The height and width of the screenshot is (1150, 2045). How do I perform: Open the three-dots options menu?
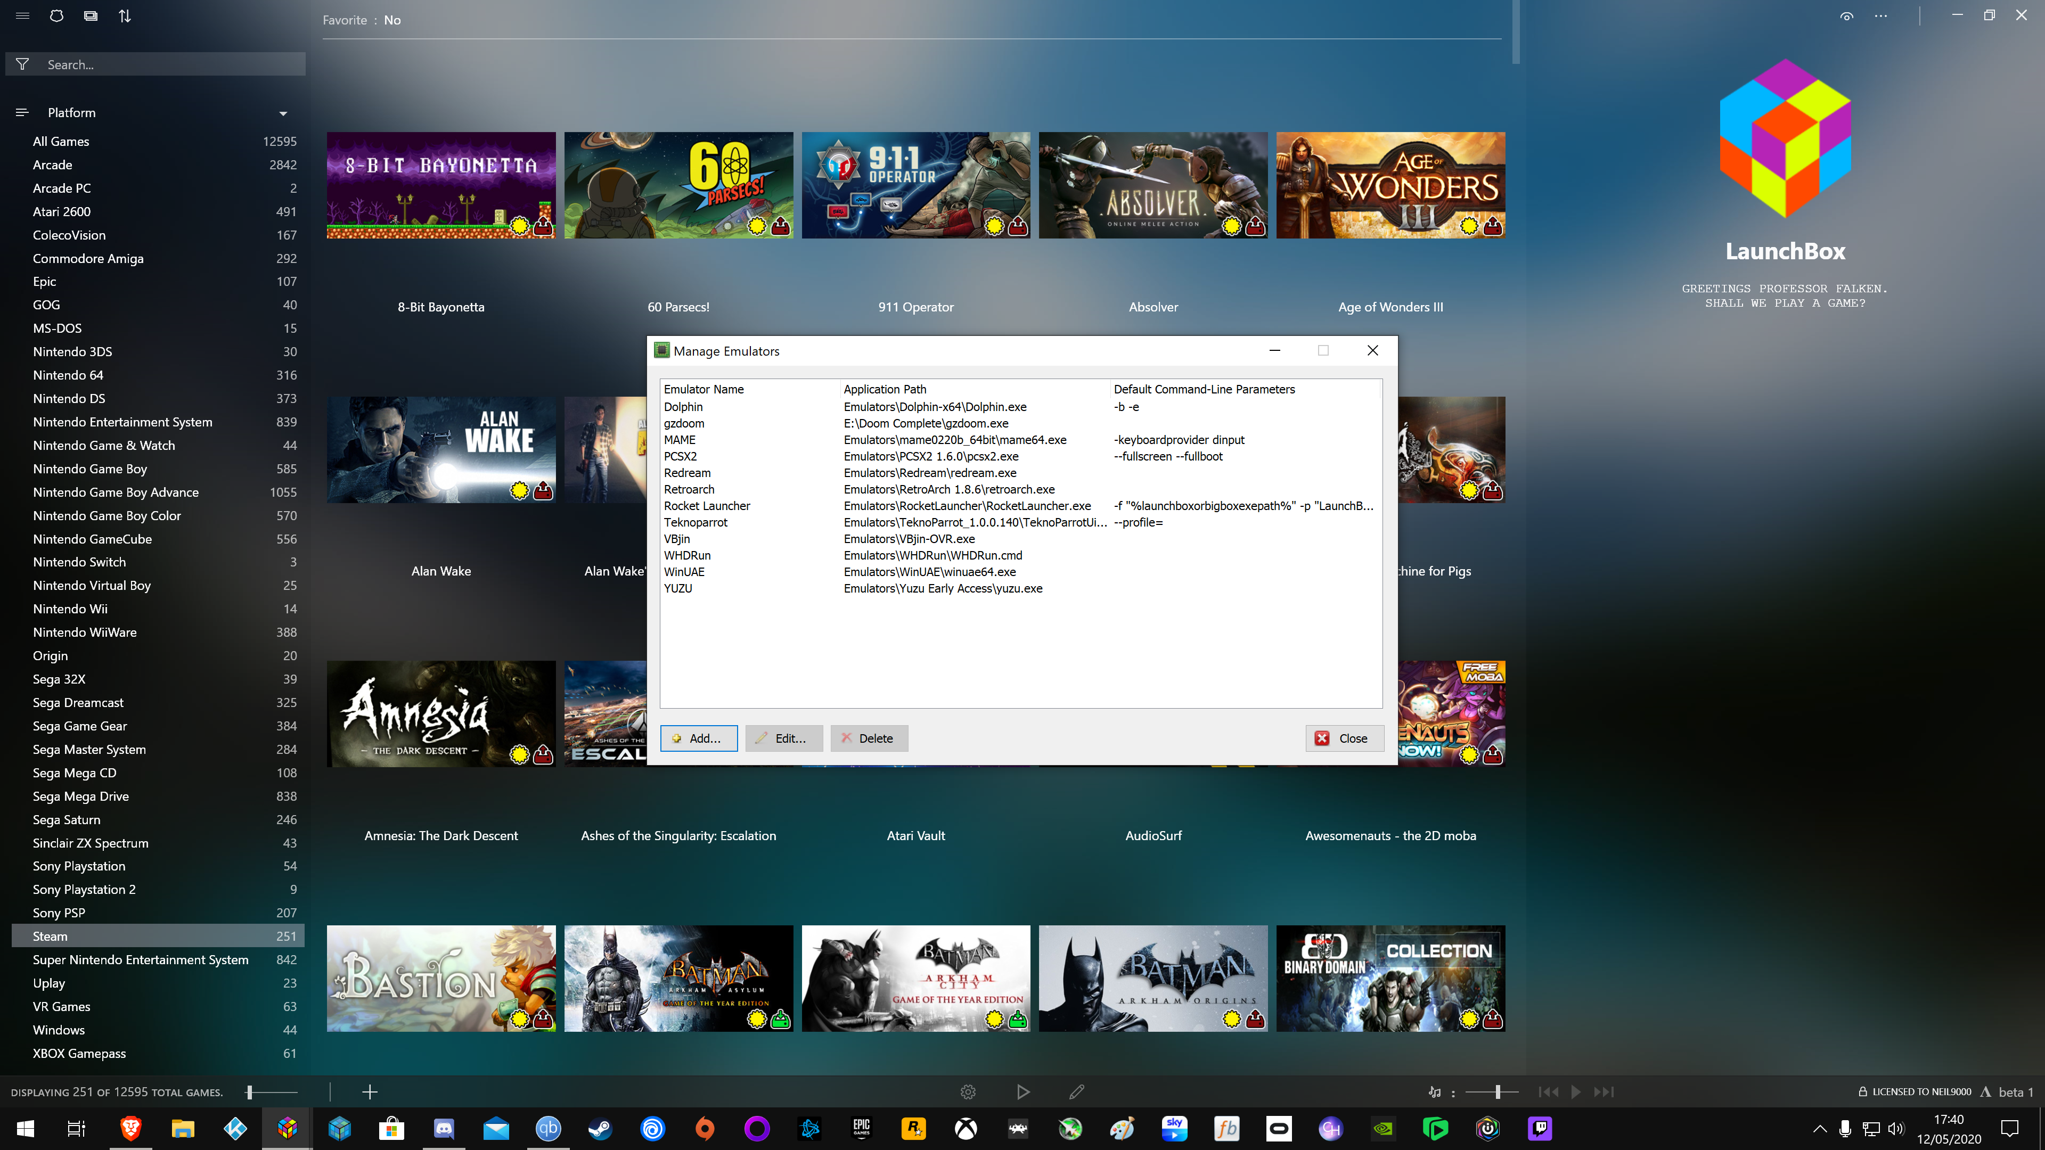pos(1880,16)
